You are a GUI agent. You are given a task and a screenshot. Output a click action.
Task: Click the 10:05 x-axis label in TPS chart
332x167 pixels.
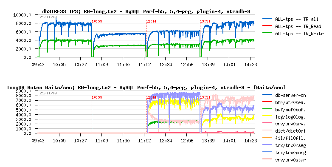pyautogui.click(x=59, y=65)
